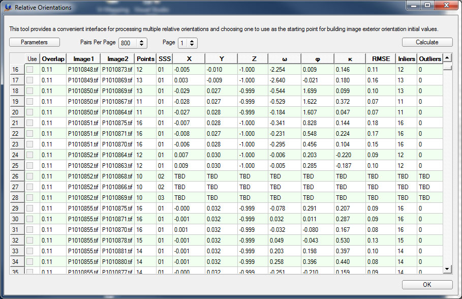The height and width of the screenshot is (299, 462).
Task: Sort by the Outliers column header
Action: (430, 59)
